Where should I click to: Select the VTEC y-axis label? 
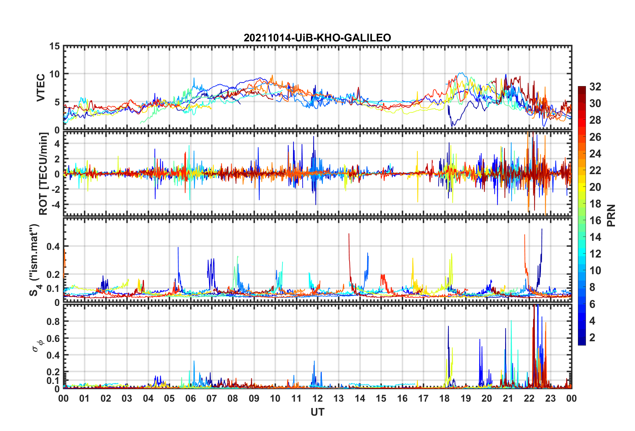tap(41, 88)
